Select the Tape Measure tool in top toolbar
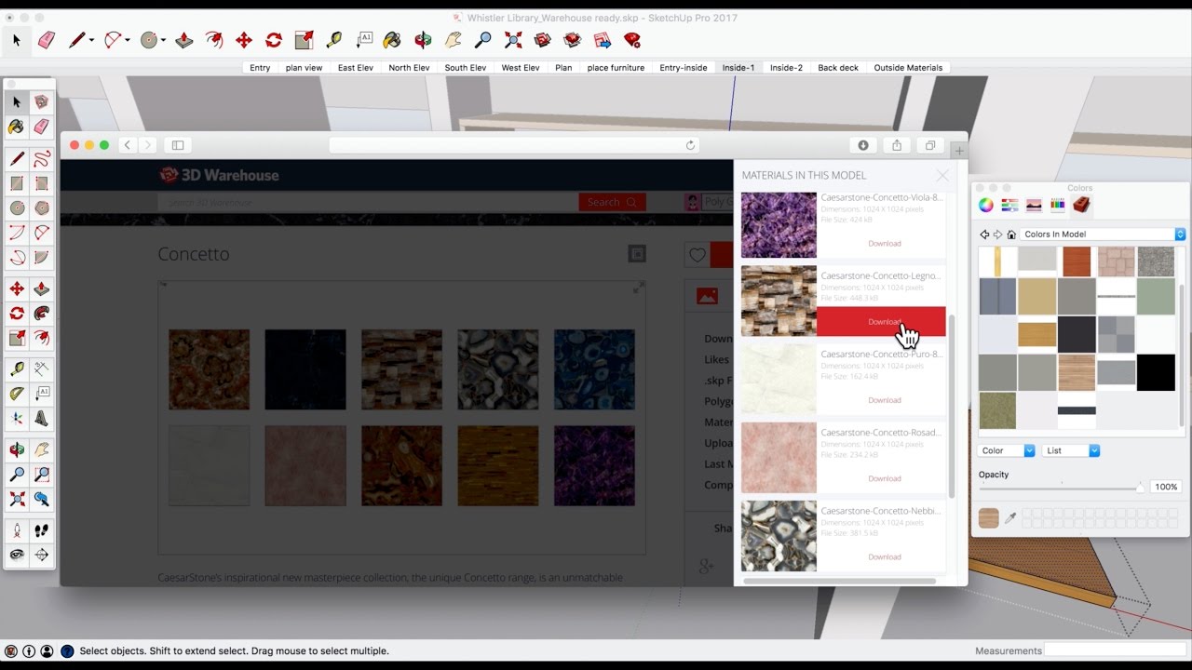Screen dimensions: 1192x670 pos(333,40)
